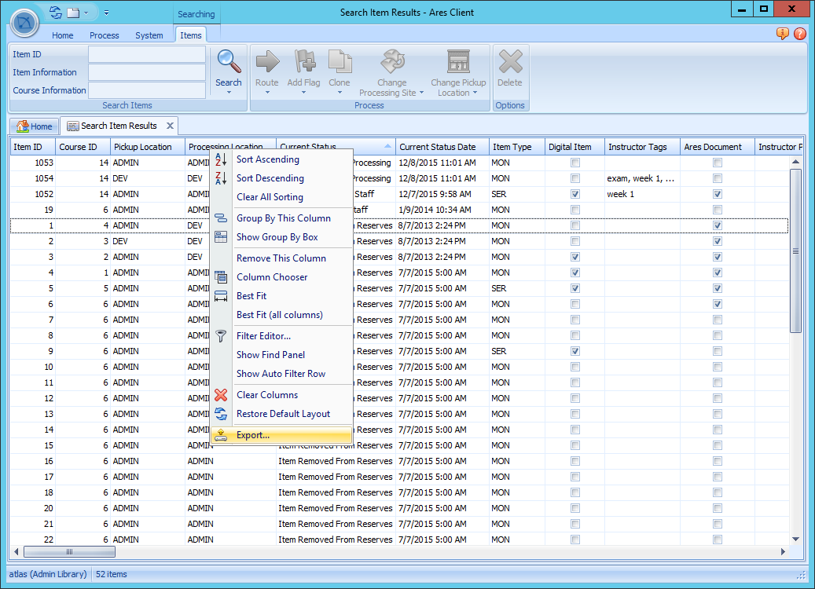Click inside the Item ID input field

click(x=146, y=54)
